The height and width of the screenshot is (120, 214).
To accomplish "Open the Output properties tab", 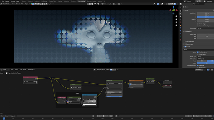I will click(x=180, y=13).
